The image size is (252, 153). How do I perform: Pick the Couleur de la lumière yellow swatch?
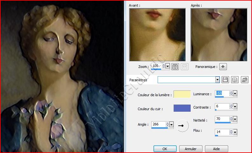[182, 94]
